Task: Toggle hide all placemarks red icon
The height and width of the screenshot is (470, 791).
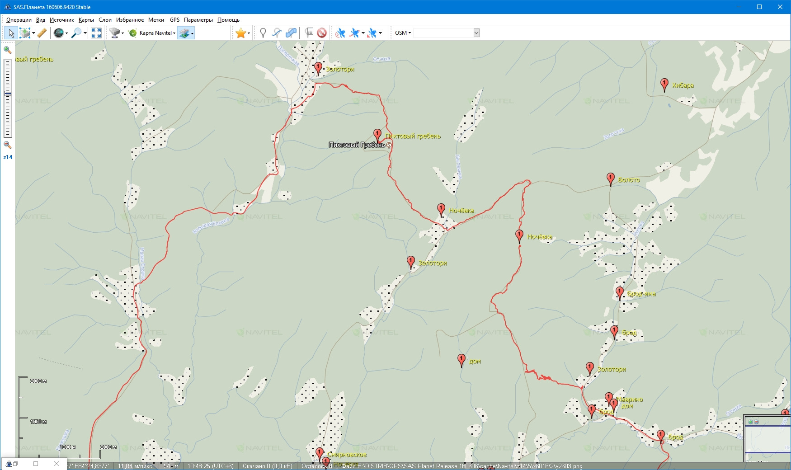Action: (322, 33)
